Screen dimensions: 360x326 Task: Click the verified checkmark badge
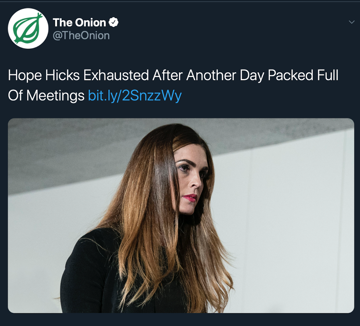click(114, 23)
